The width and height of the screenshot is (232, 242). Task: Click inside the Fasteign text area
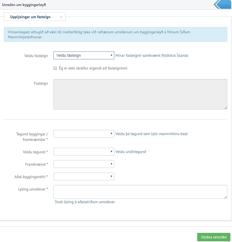pyautogui.click(x=140, y=94)
